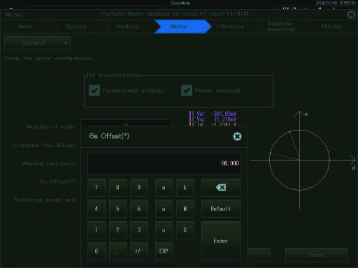Click the Default button on keypad
The image size is (358, 268).
click(x=221, y=209)
